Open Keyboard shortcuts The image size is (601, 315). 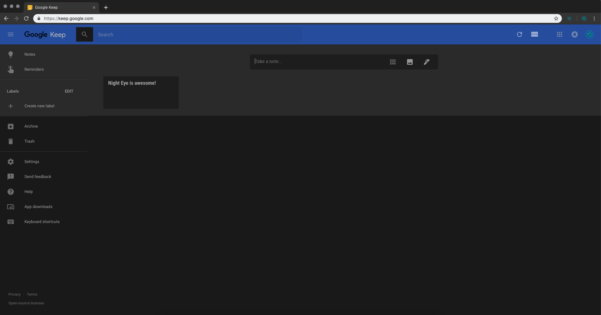tap(44, 222)
